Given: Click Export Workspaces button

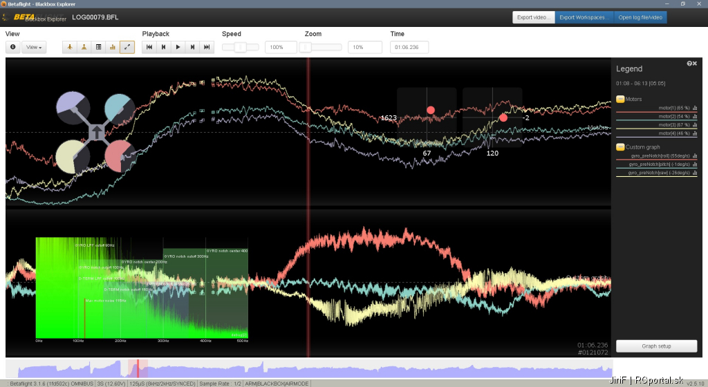Looking at the screenshot, I should tap(584, 17).
